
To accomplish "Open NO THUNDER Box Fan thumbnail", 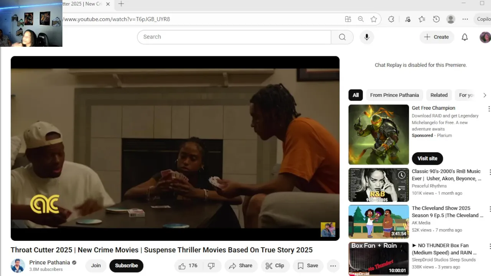I will (x=379, y=259).
